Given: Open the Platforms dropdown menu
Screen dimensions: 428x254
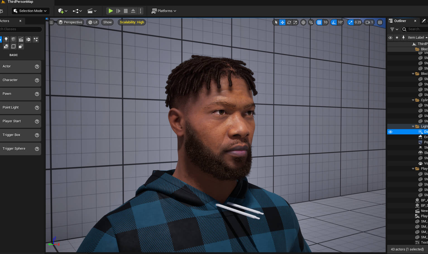Looking at the screenshot, I should (164, 11).
